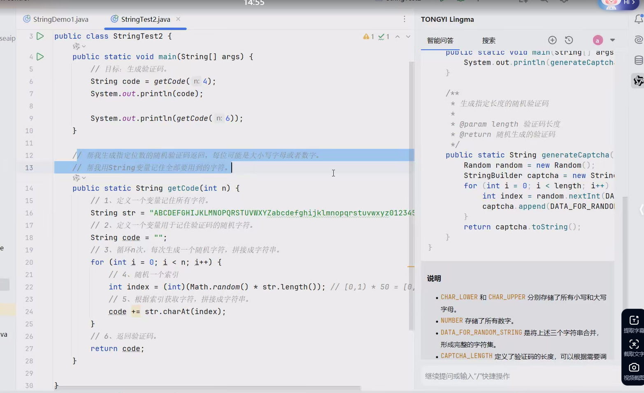Run the main method from the line 4 gutter arrow
This screenshot has height=393, width=644.
40,57
